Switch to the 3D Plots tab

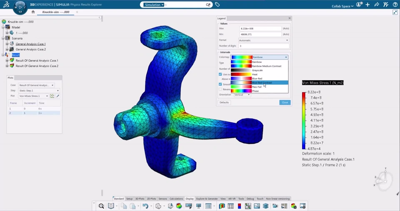(x=140, y=199)
